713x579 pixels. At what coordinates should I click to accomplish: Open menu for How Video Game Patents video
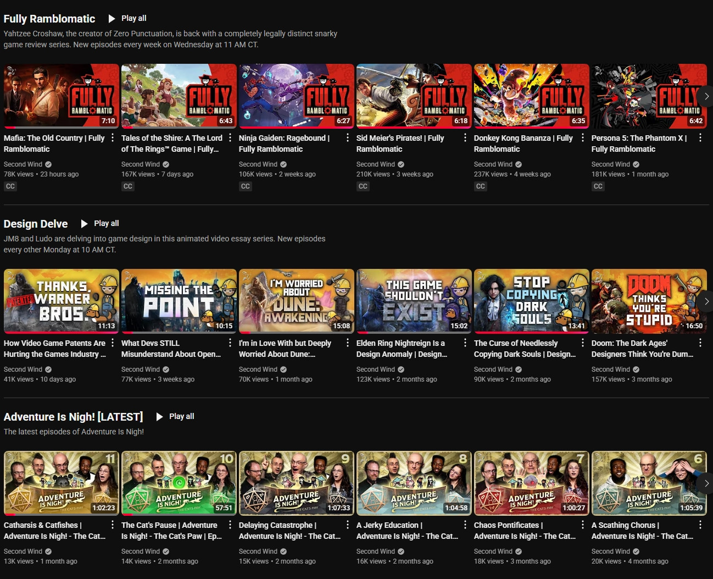(113, 343)
